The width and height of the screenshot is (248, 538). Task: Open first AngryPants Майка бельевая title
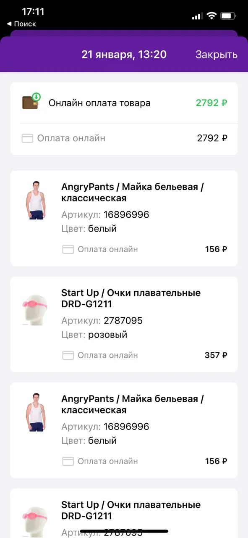click(x=133, y=193)
